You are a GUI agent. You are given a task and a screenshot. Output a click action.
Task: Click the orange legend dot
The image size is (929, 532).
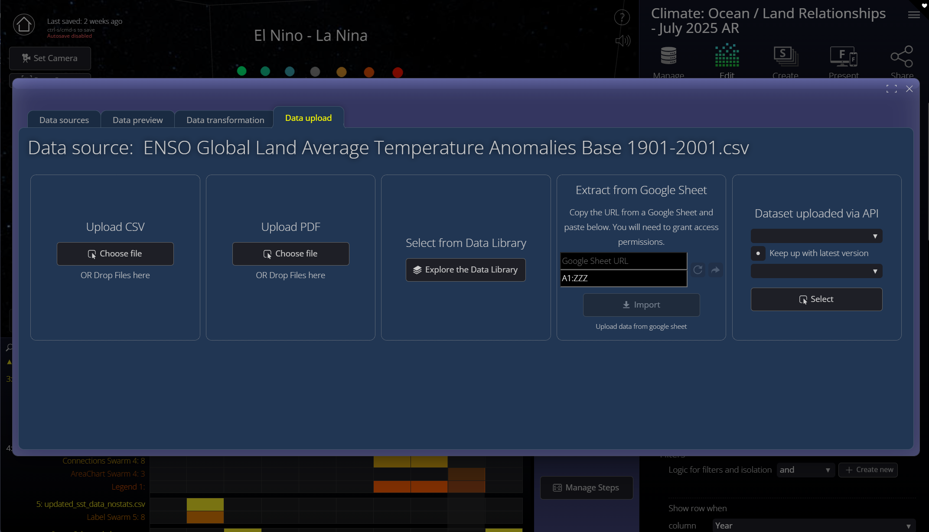(369, 72)
